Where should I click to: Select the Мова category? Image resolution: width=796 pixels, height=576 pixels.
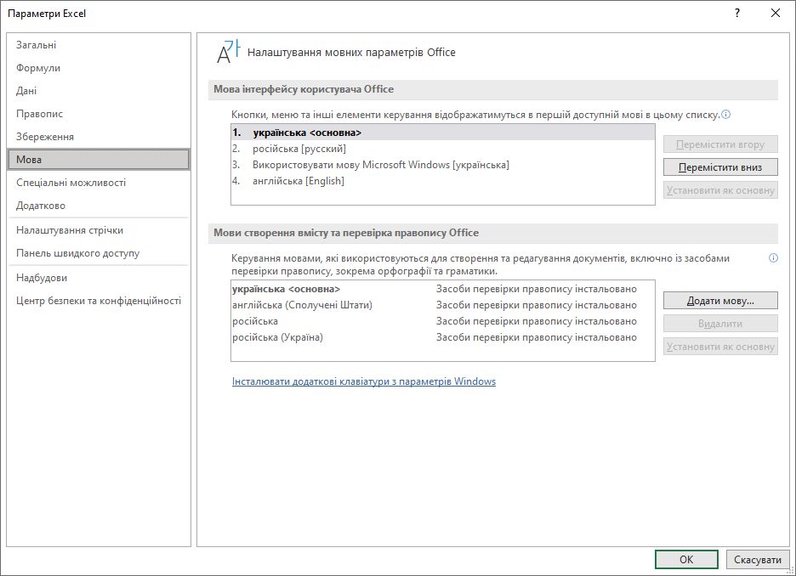click(99, 159)
